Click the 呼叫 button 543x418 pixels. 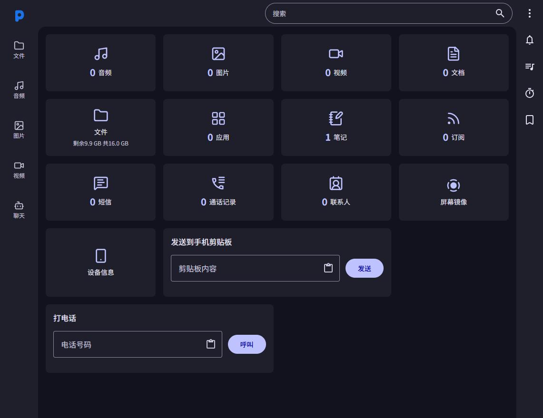[x=247, y=344]
